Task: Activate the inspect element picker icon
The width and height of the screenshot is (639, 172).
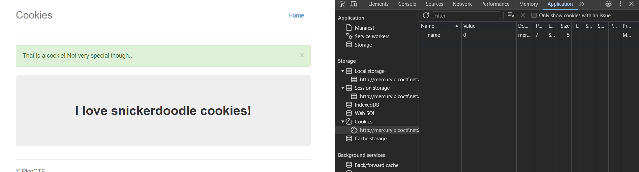Action: 341,4
